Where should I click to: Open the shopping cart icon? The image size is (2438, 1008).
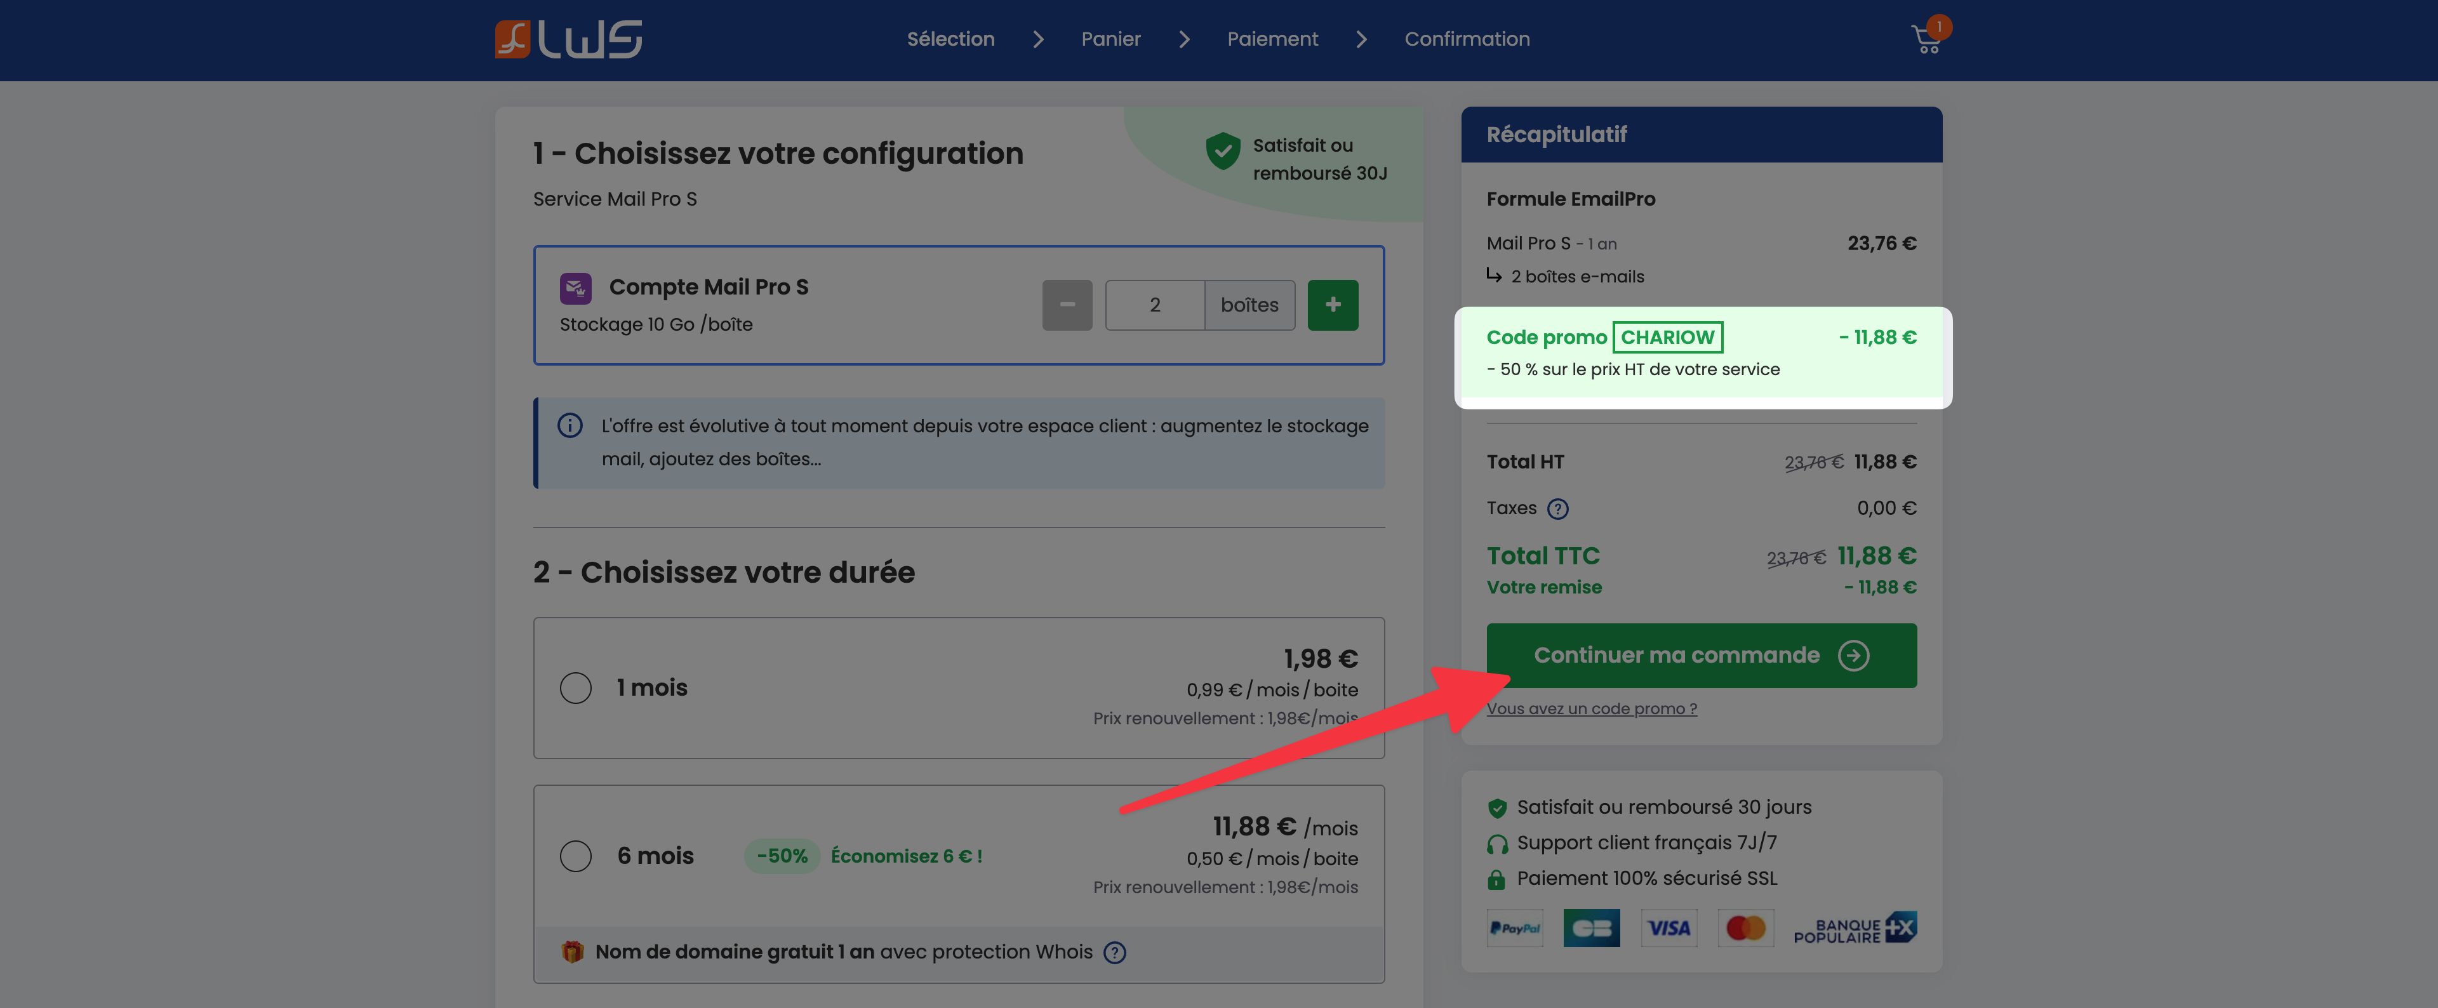pos(1926,40)
